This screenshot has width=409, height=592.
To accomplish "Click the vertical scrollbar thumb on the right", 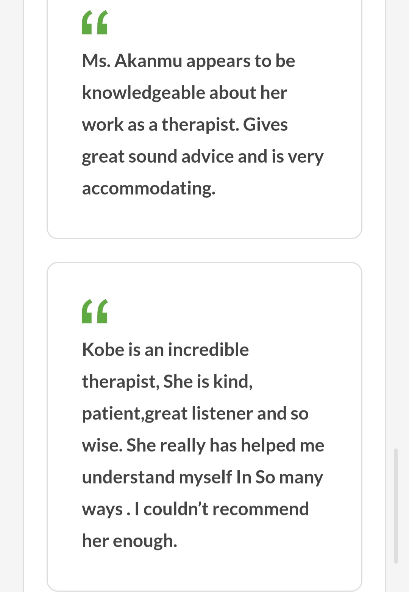I will [396, 506].
